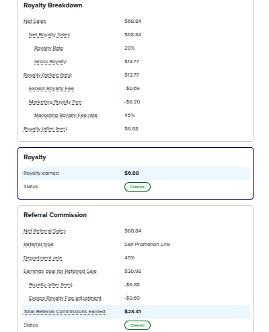Click Royalty (after fees) in Royalty Breakdown

click(45, 129)
